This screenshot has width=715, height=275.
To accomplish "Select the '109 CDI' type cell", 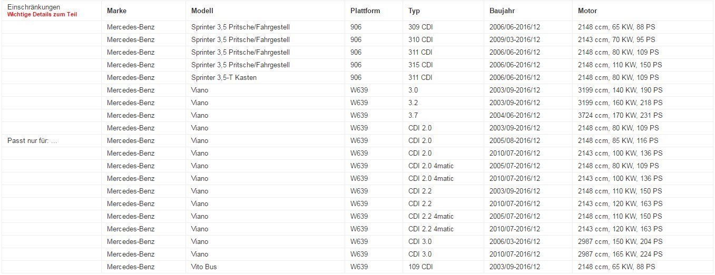I will (420, 267).
